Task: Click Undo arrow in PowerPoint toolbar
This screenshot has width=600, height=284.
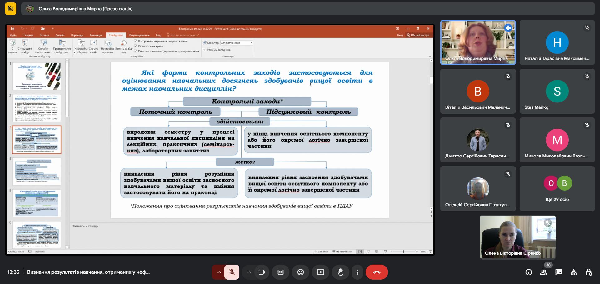Action: pos(22,28)
